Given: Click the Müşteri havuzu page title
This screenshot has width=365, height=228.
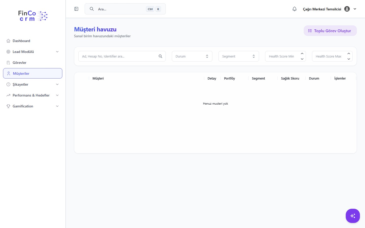Looking at the screenshot, I should click(x=95, y=29).
